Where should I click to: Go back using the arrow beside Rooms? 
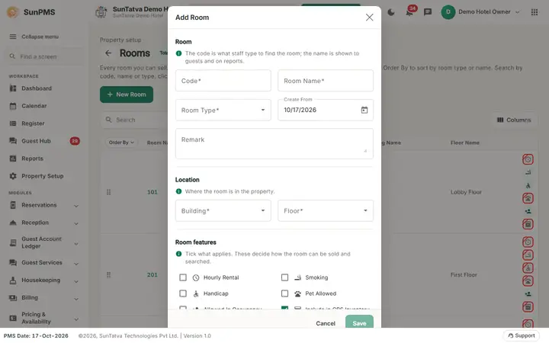[108, 53]
